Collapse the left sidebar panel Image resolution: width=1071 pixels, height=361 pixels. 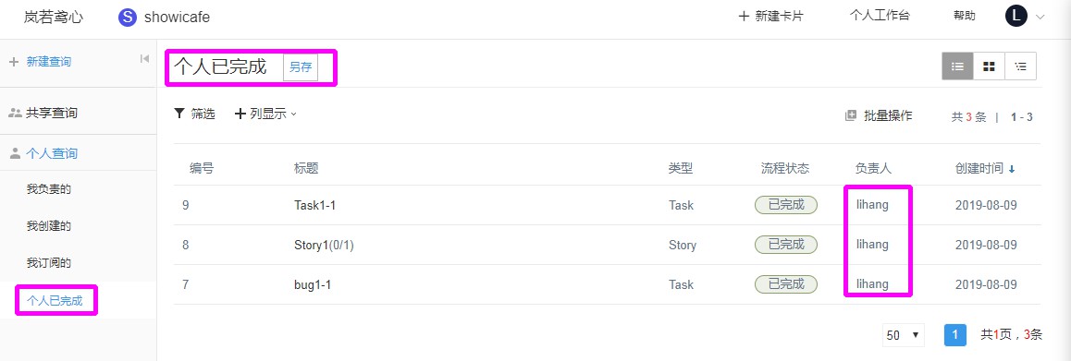tap(144, 59)
